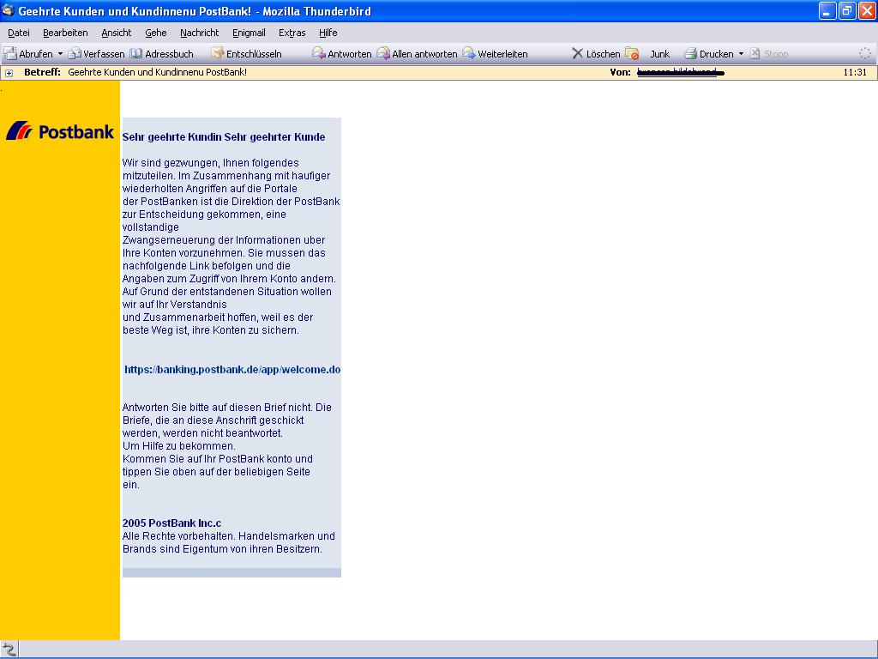Open the Datei menu
The image size is (878, 659).
click(x=19, y=33)
